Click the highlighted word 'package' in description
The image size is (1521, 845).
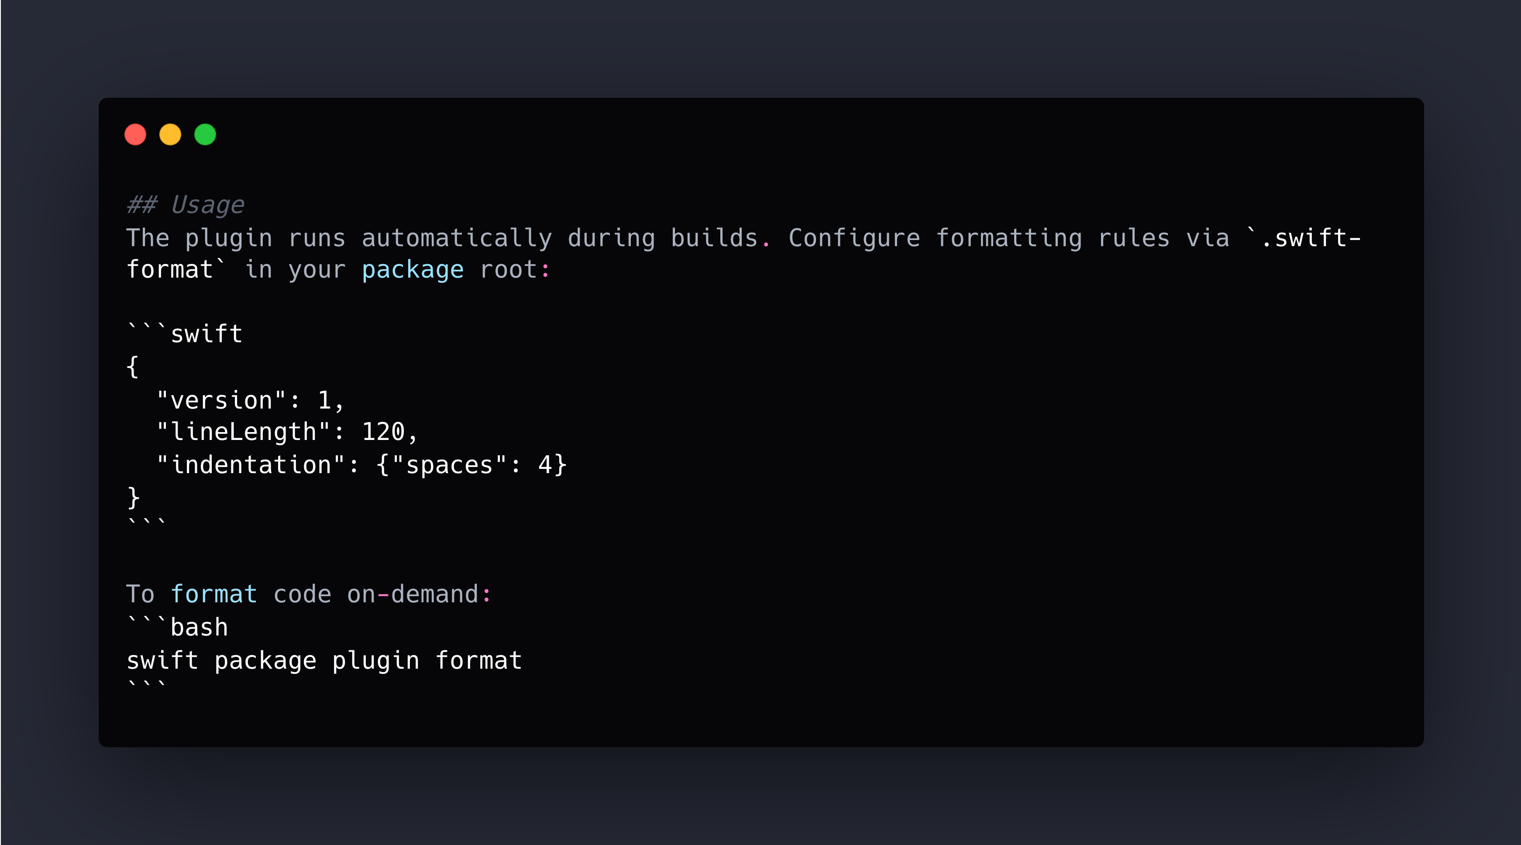coord(412,270)
